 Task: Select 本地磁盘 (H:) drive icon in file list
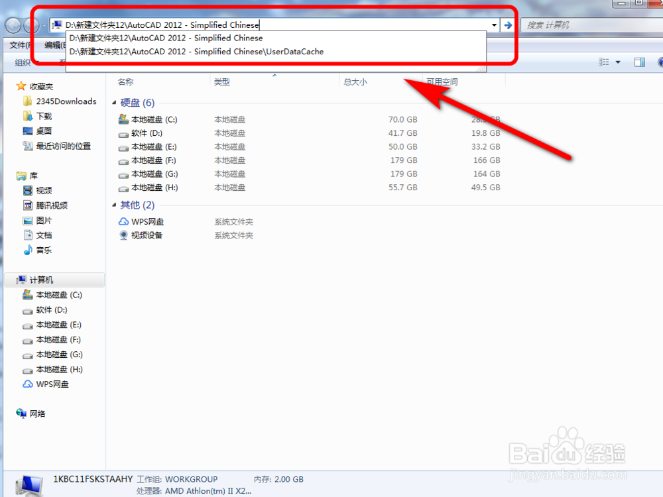[123, 188]
